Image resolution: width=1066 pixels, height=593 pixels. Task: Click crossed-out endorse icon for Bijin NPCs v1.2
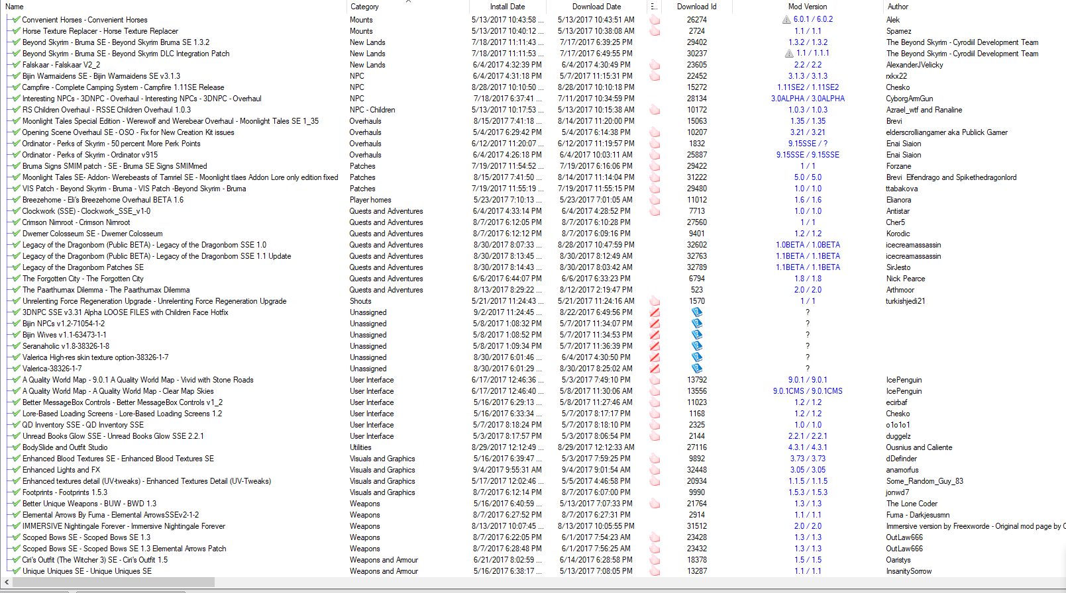point(655,324)
